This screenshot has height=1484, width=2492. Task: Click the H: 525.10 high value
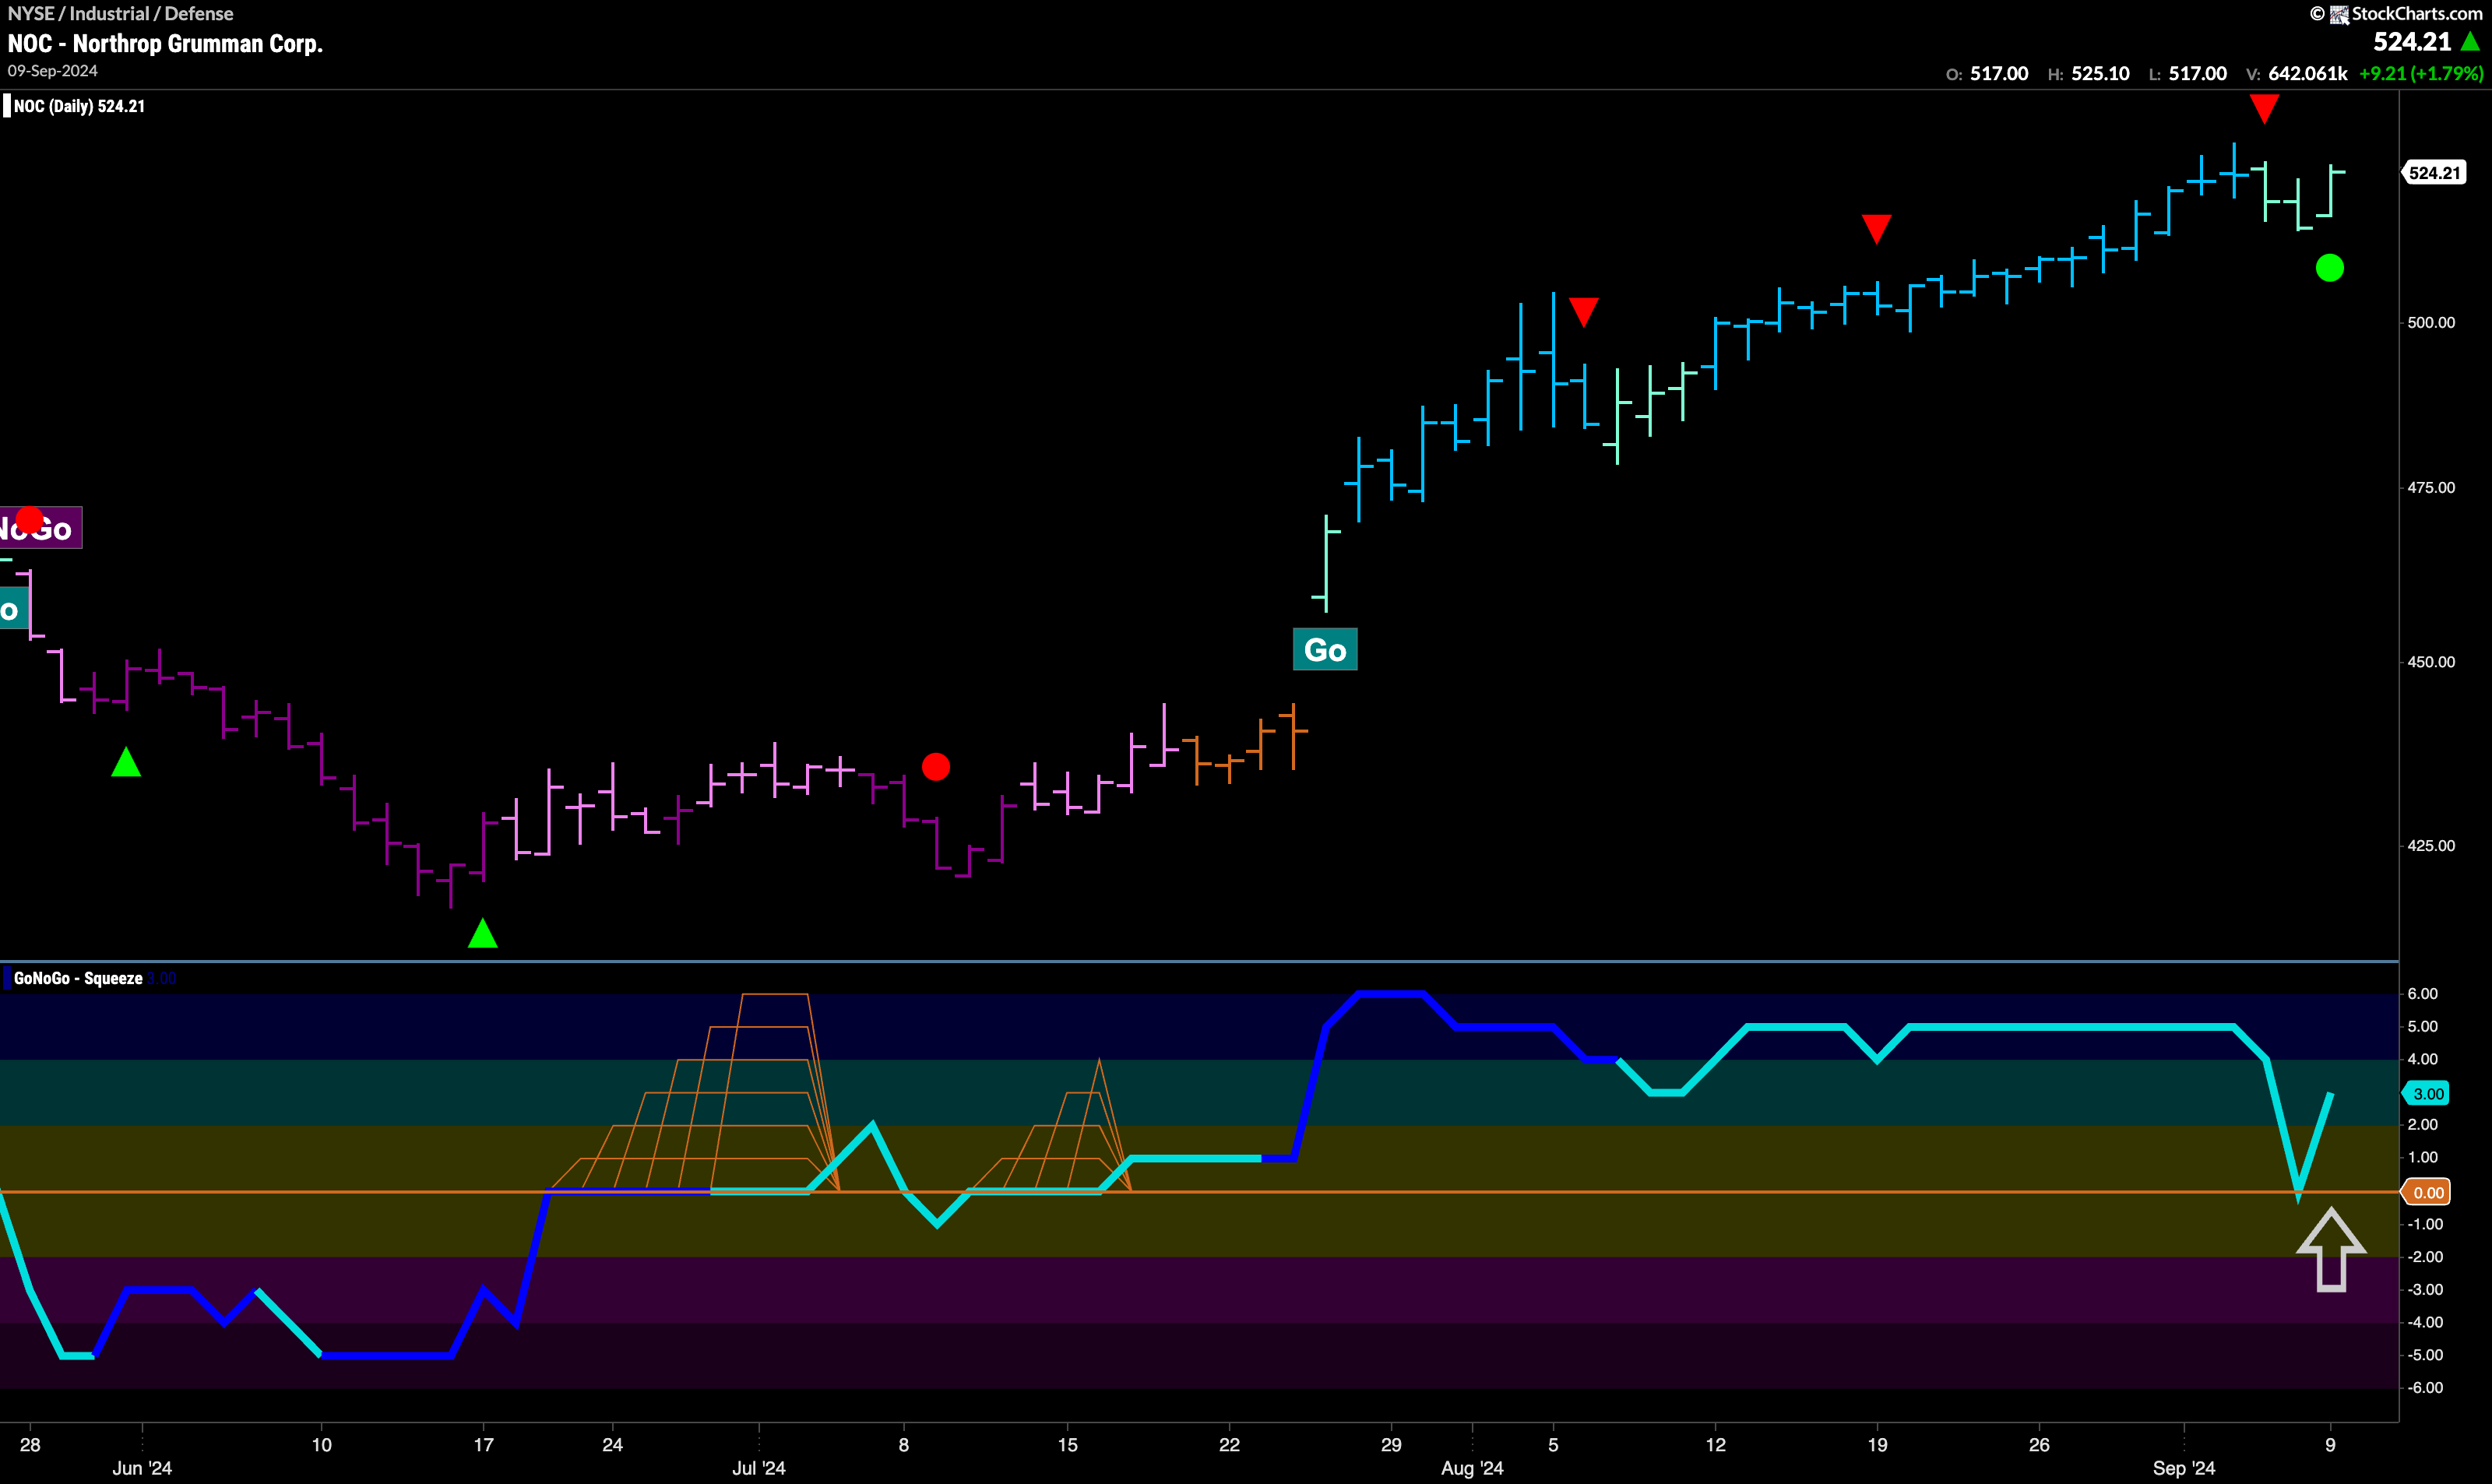click(2089, 74)
